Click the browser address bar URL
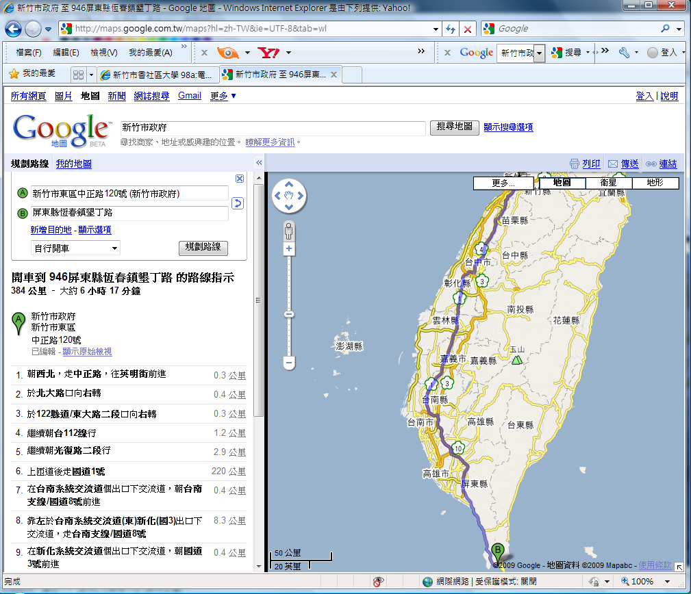This screenshot has height=594, width=691. 201,29
